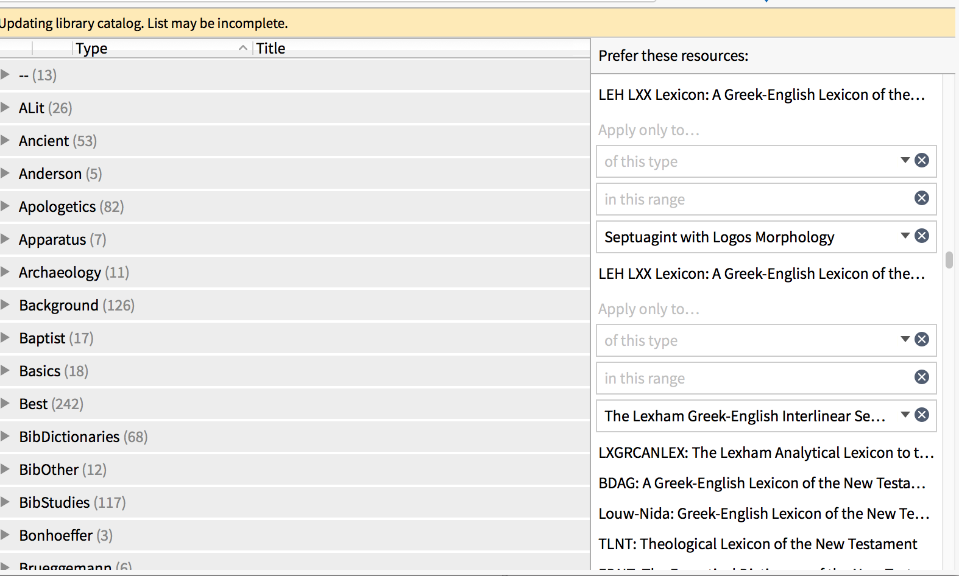Screen dimensions: 959x576
Task: Click the Bonhoeffer (3) row label
Action: pyautogui.click(x=66, y=535)
